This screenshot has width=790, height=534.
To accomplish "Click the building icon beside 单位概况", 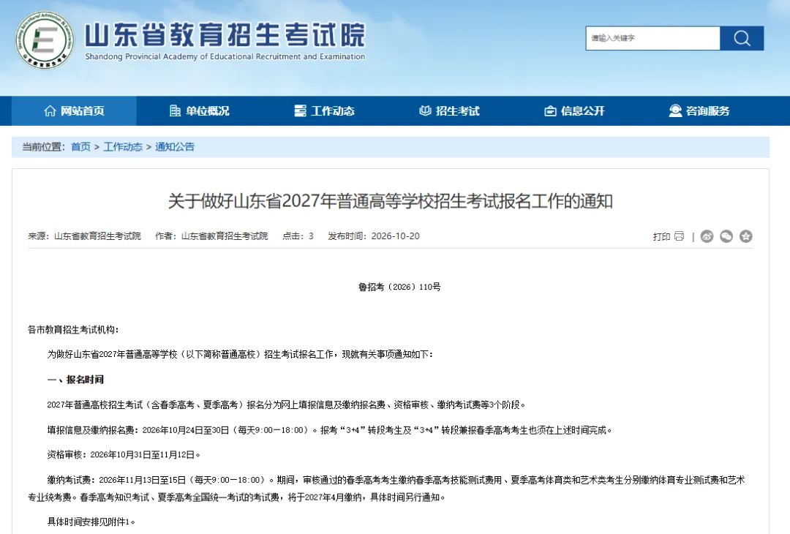I will click(x=175, y=111).
